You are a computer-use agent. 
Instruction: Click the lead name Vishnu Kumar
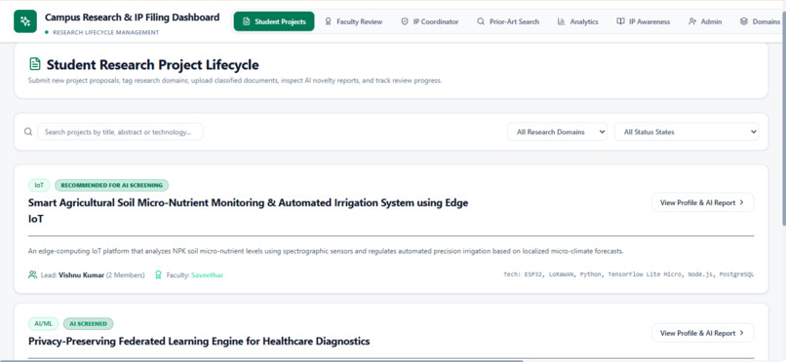point(81,275)
